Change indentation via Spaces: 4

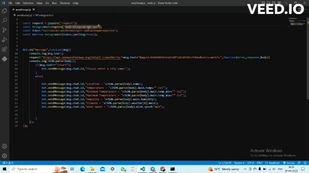point(239,163)
